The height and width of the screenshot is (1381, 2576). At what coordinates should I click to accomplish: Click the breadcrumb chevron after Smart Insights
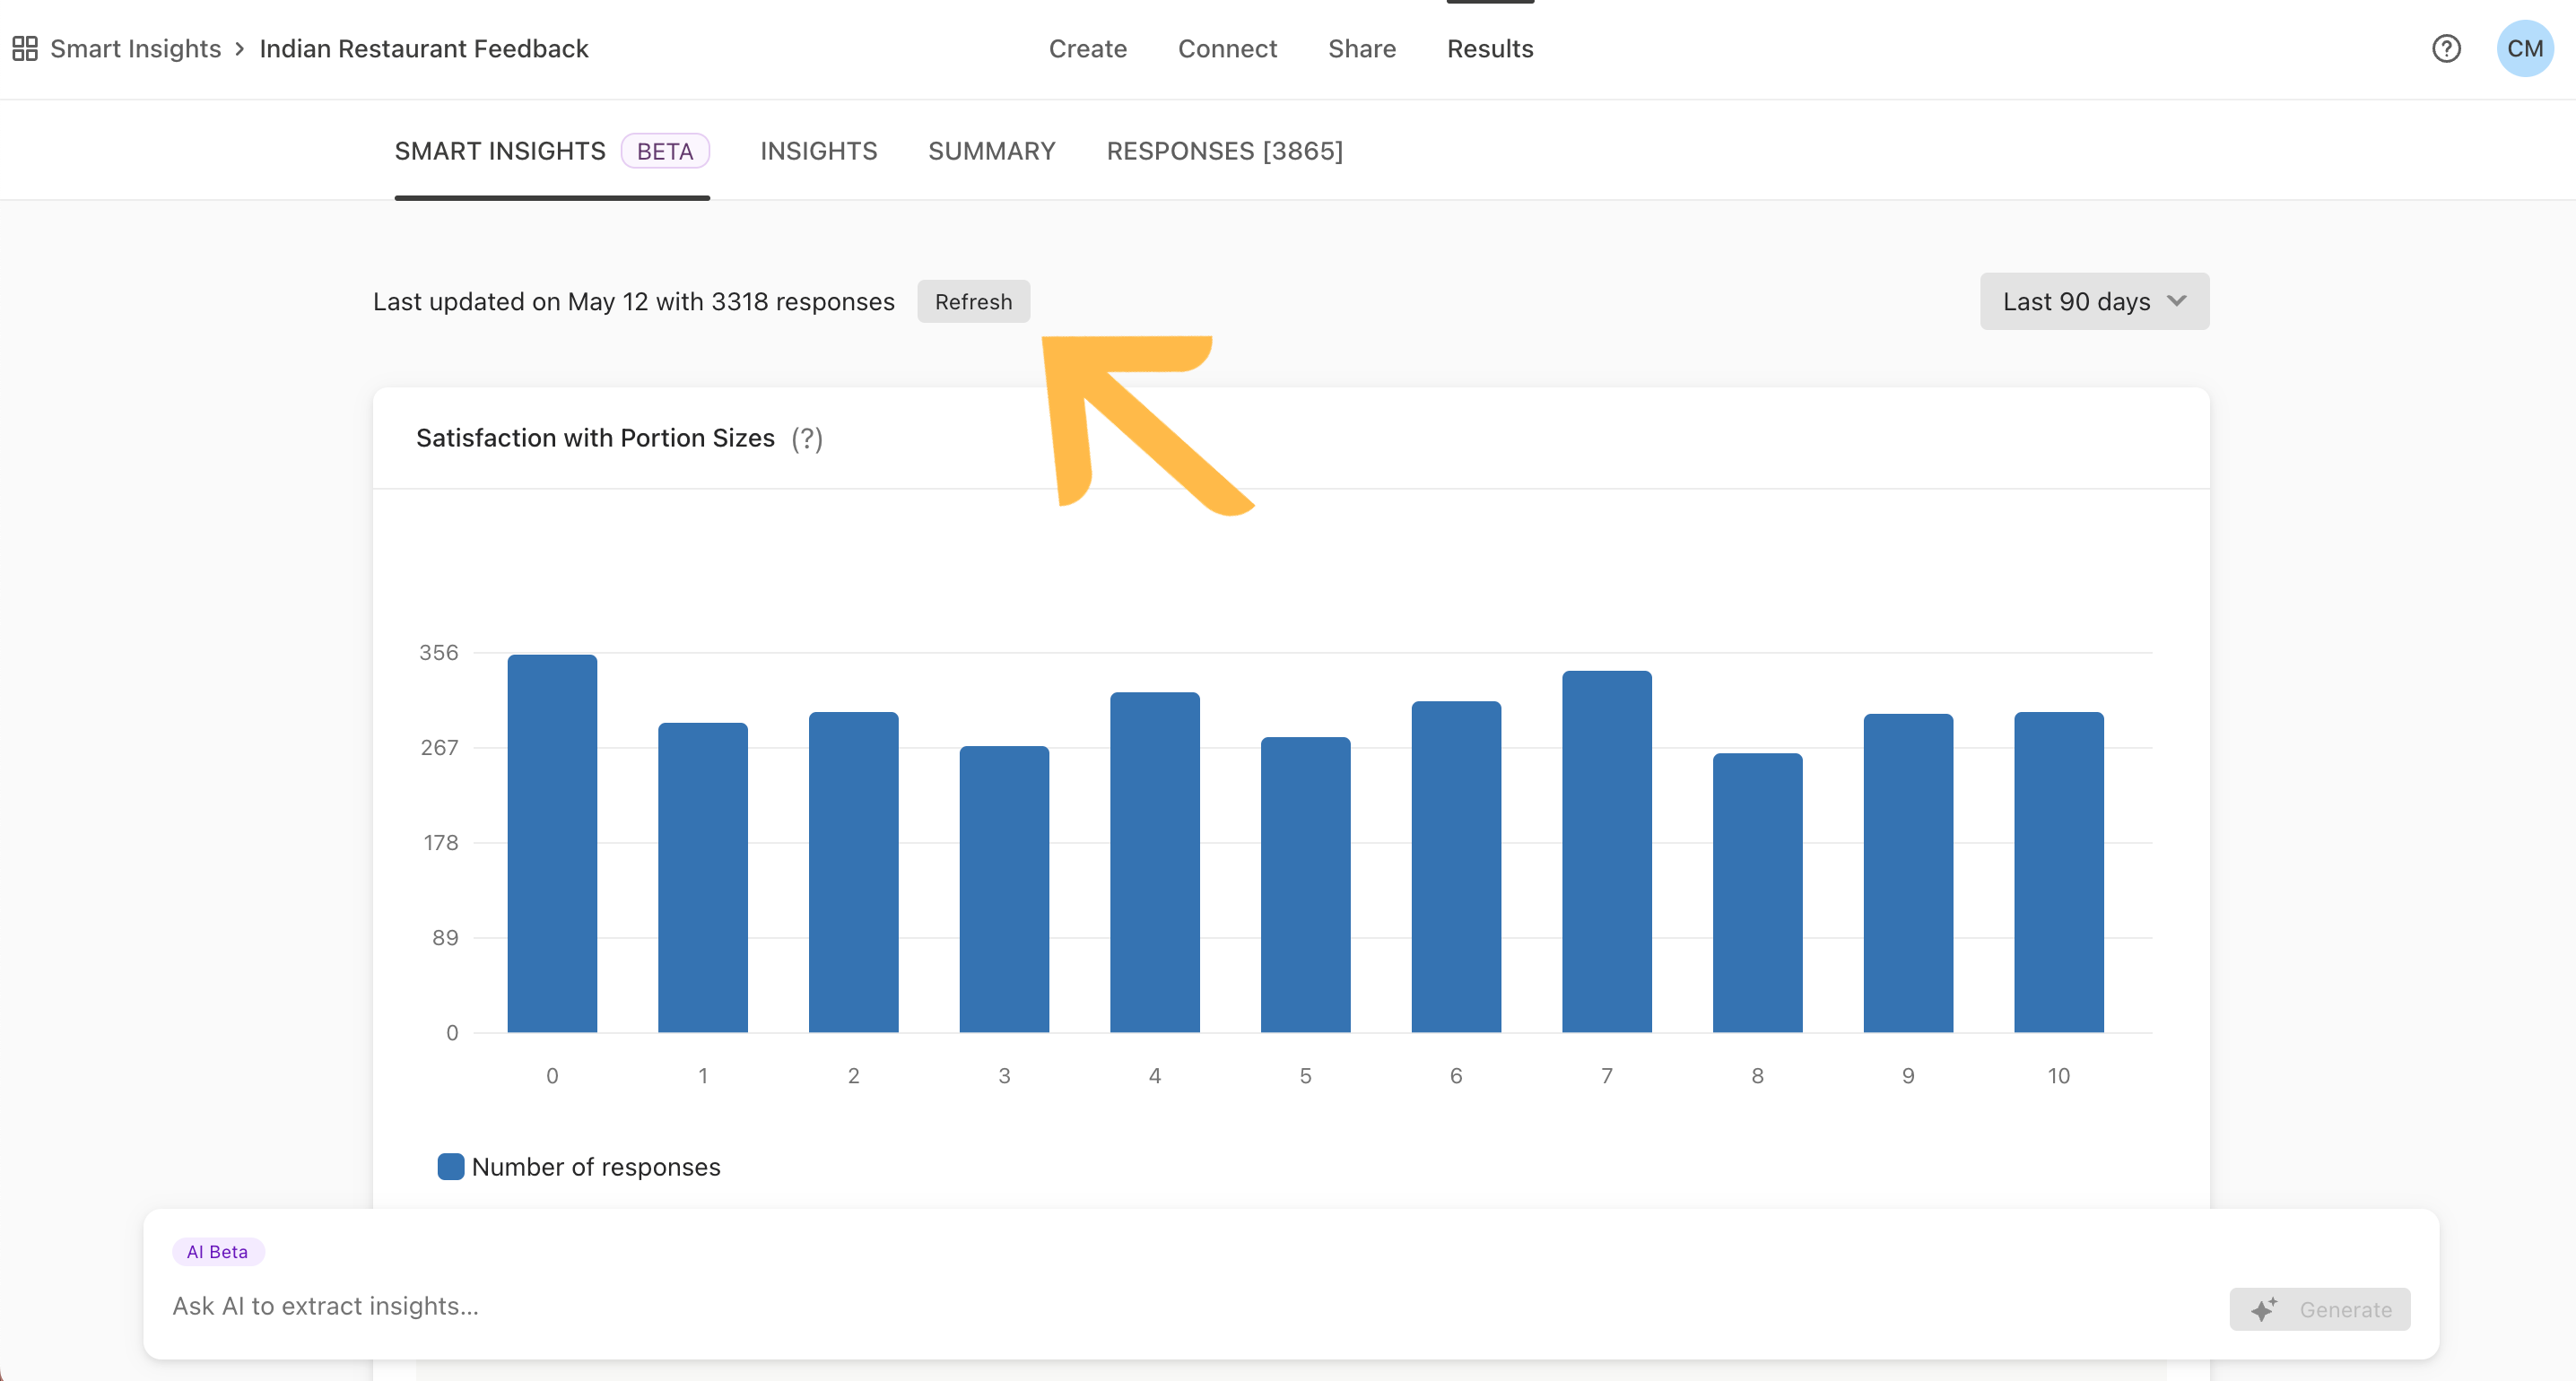(240, 49)
